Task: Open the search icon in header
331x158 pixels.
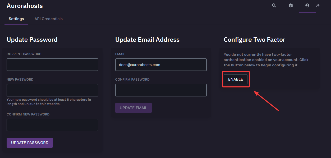Action: pos(274,6)
